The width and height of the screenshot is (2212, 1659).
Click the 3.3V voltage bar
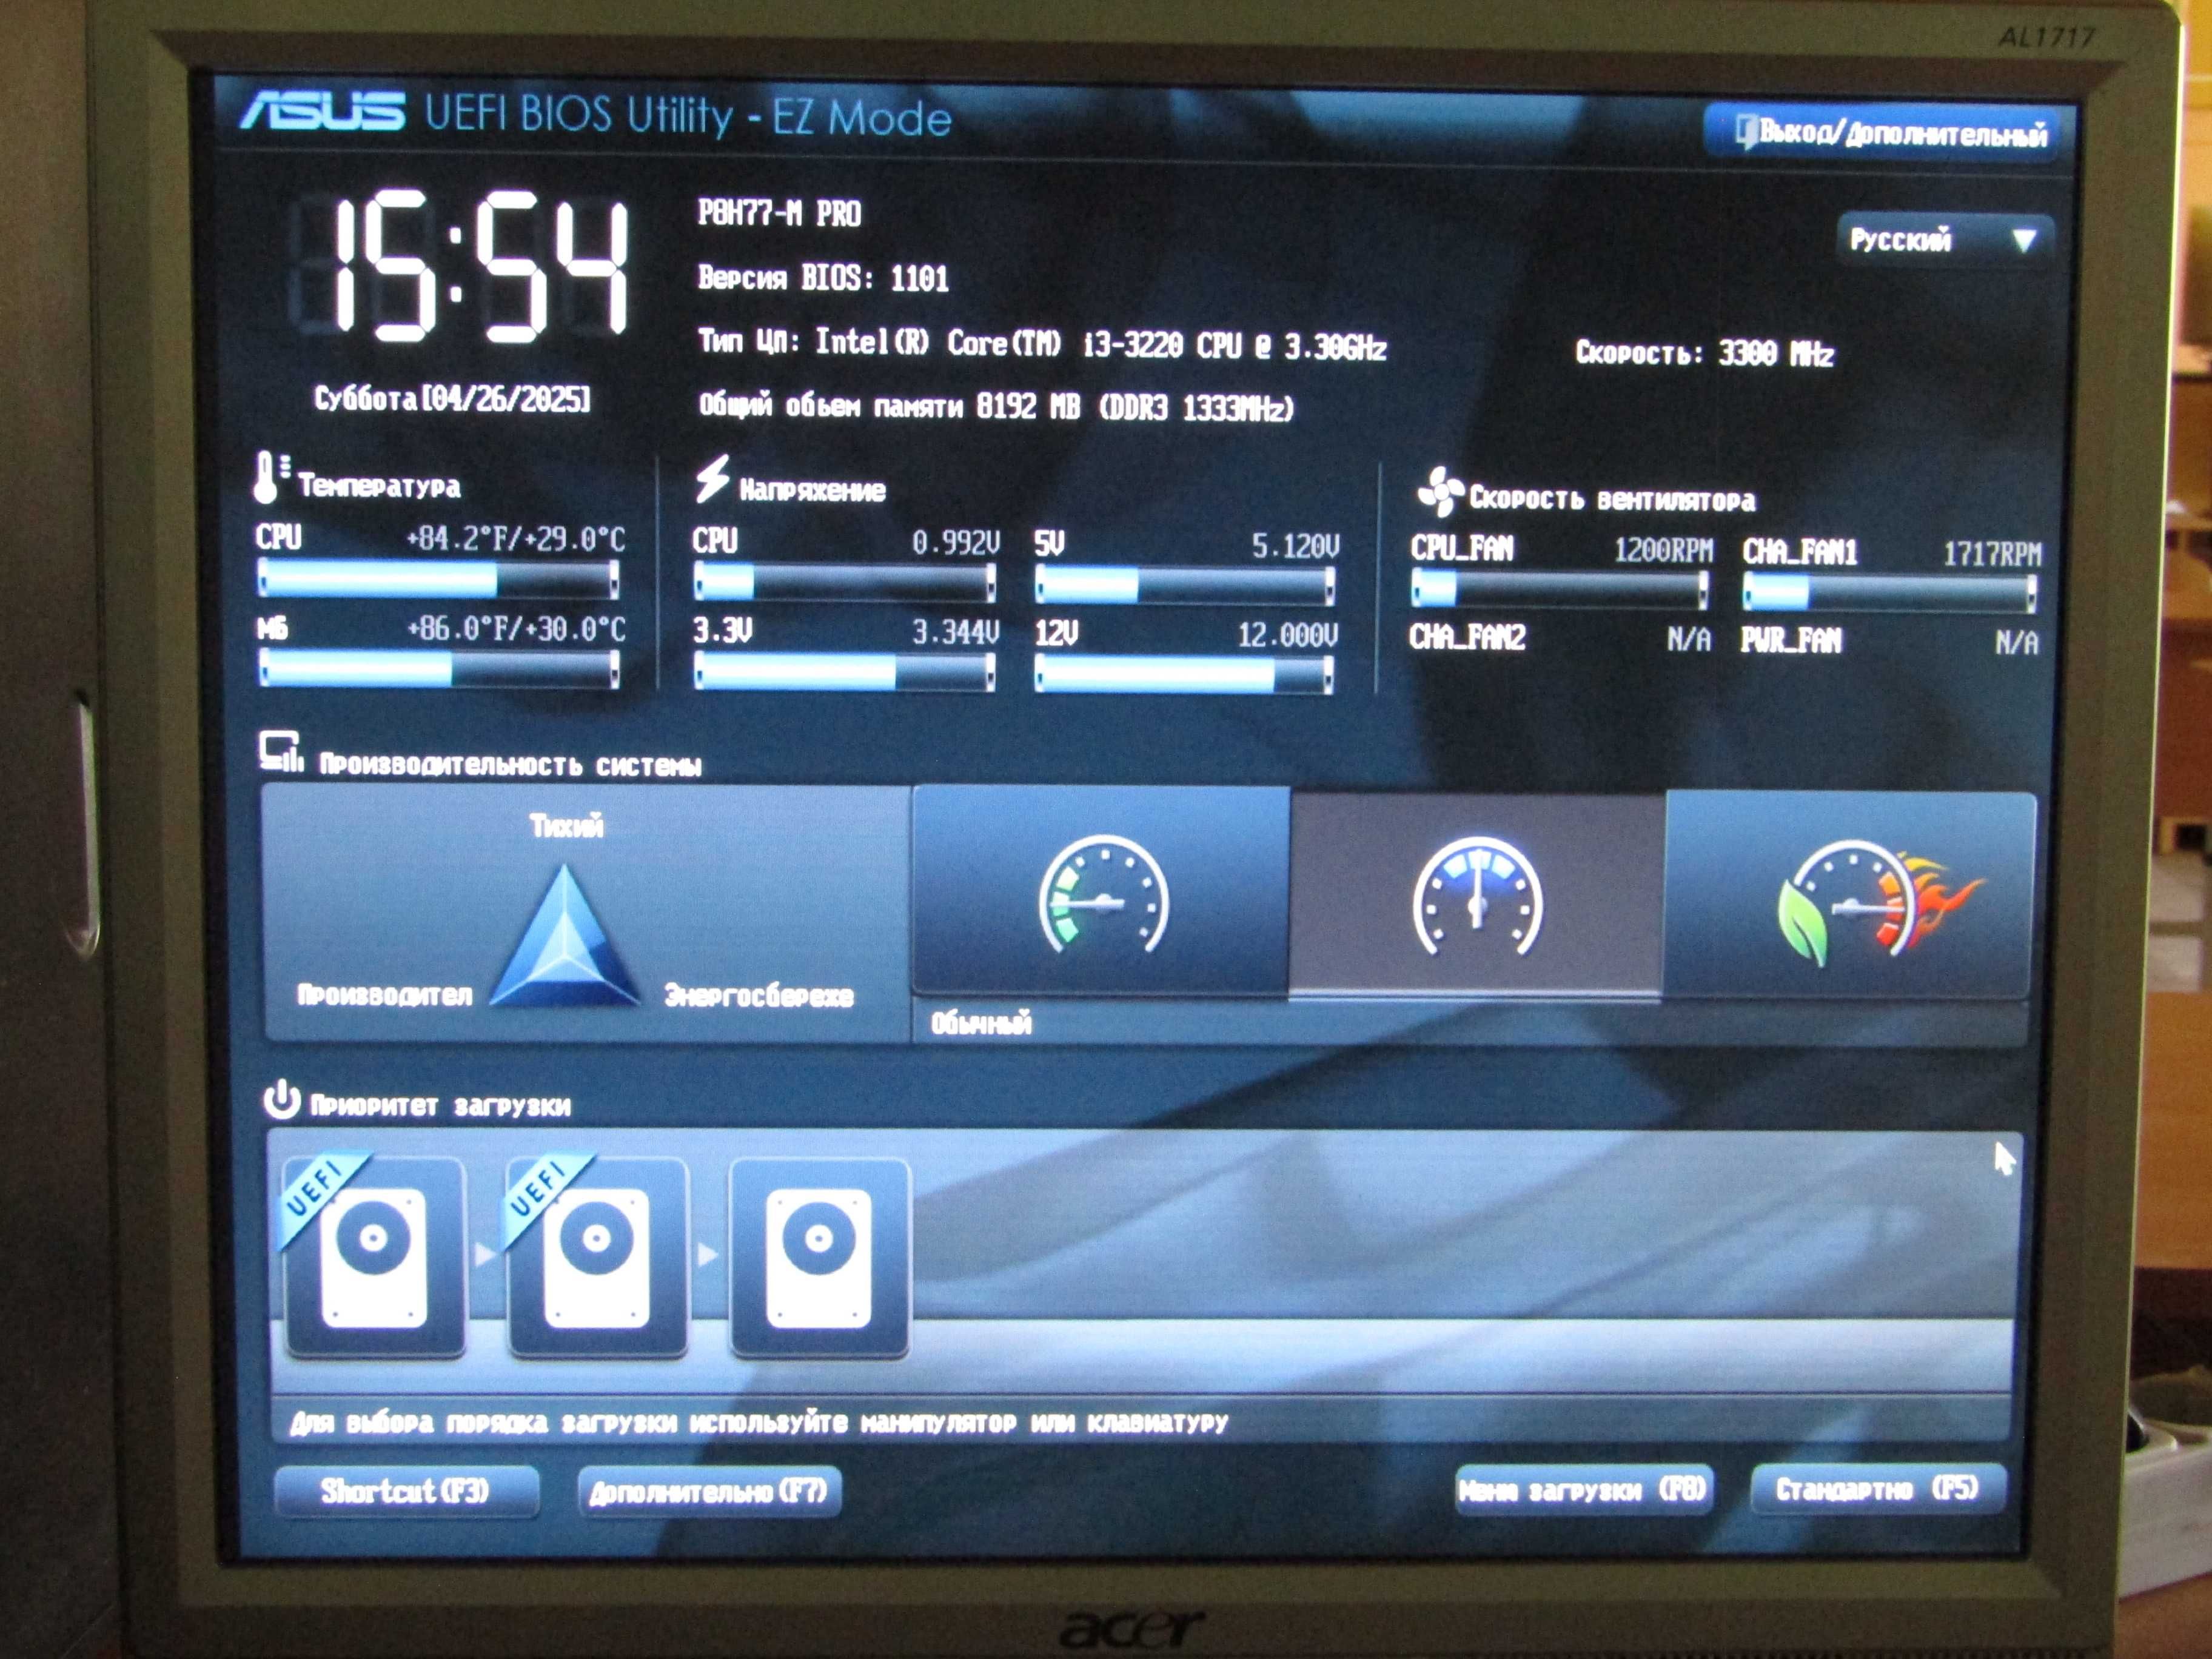click(844, 672)
